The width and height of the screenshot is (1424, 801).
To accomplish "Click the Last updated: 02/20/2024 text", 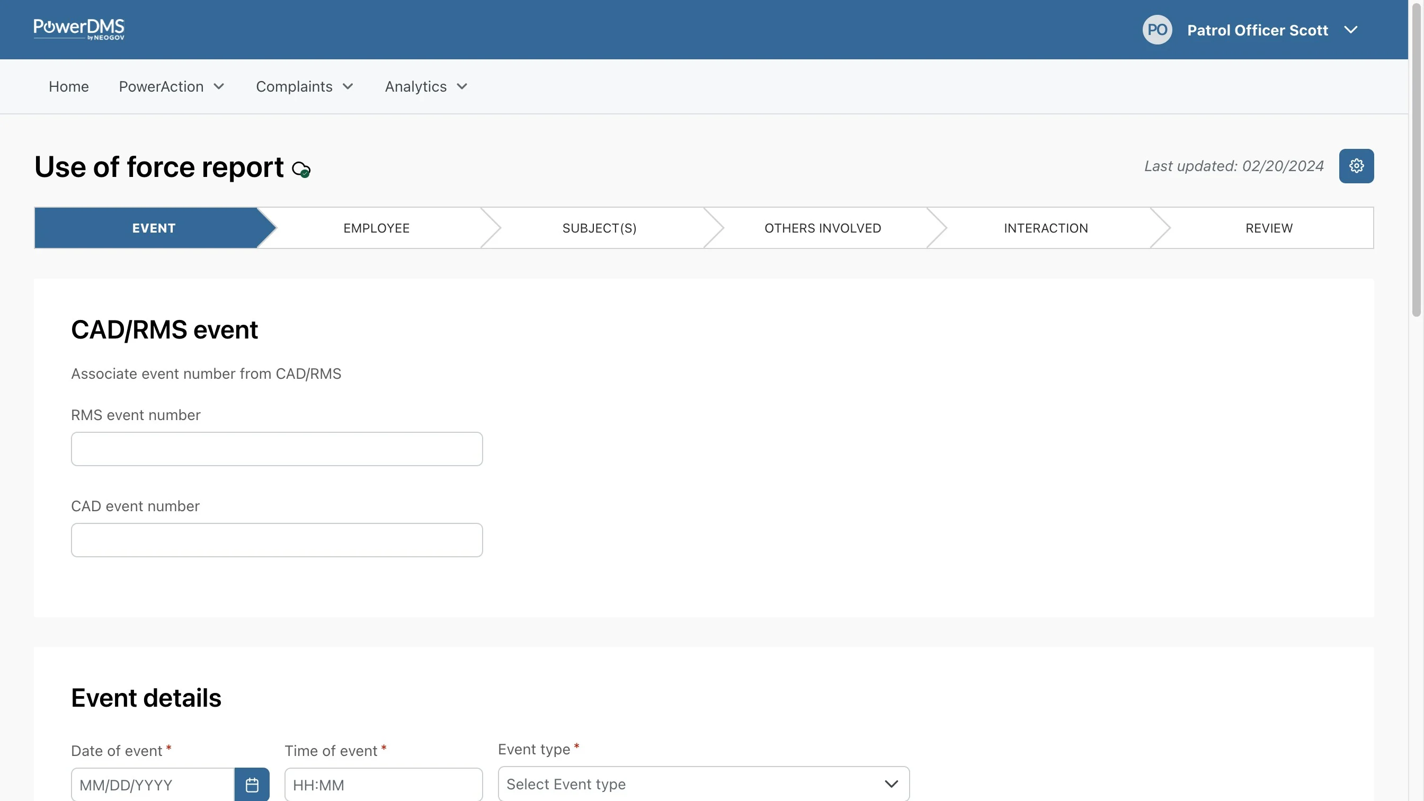I will tap(1234, 166).
